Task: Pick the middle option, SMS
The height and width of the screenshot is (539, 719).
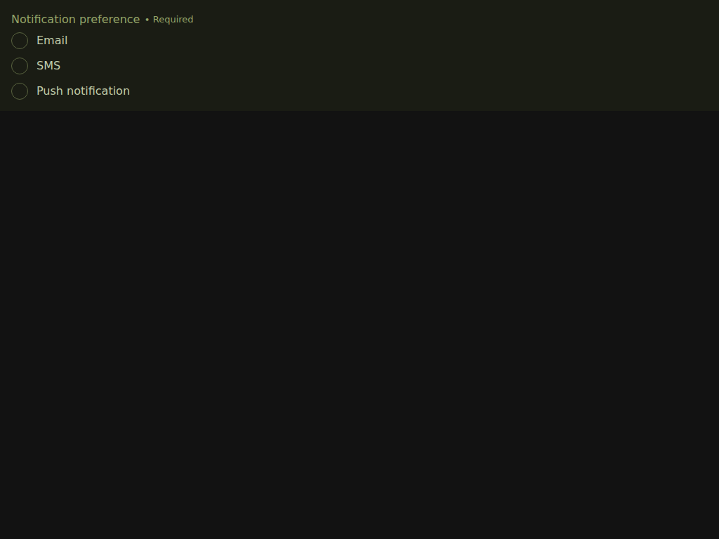Action: [20, 66]
